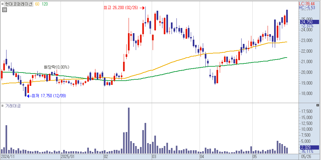Screen dimensions: 321x160
Task: Click the red dividend arrow marker
Action: click(57, 73)
